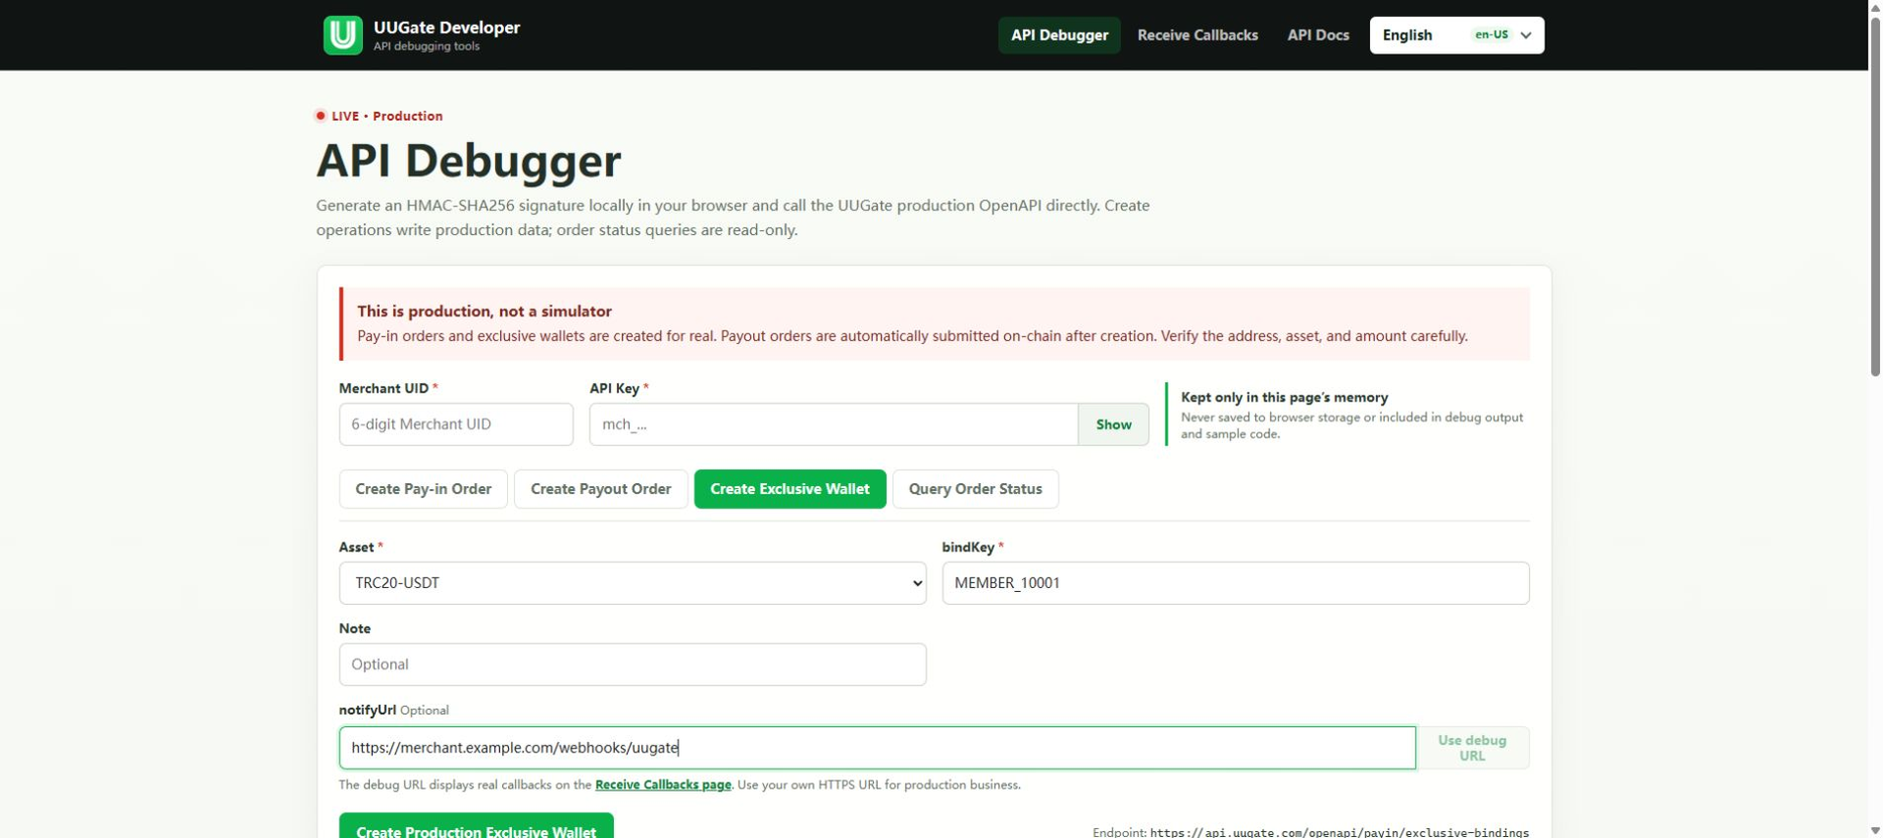Click into the API Key field
This screenshot has height=838, width=1883.
pyautogui.click(x=834, y=424)
